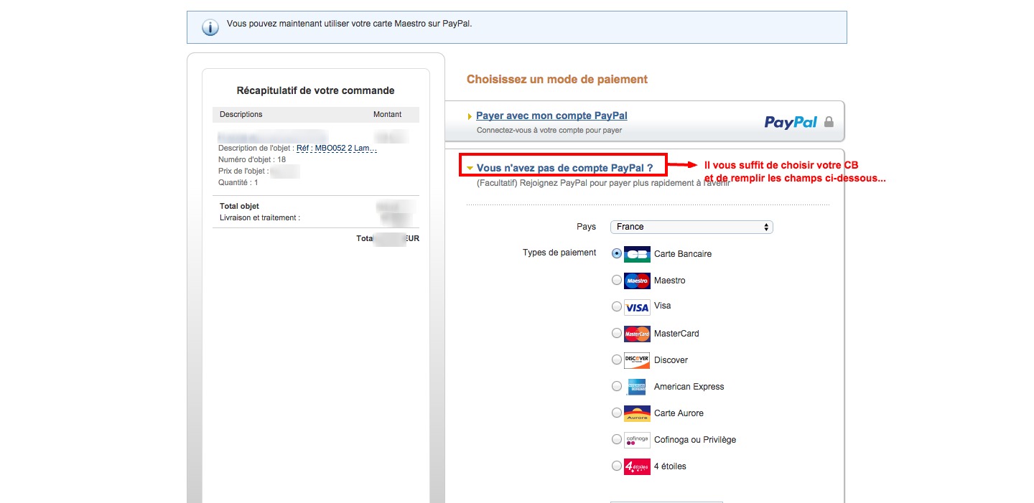This screenshot has width=1034, height=503.
Task: Click the American Express label
Action: pyautogui.click(x=689, y=387)
